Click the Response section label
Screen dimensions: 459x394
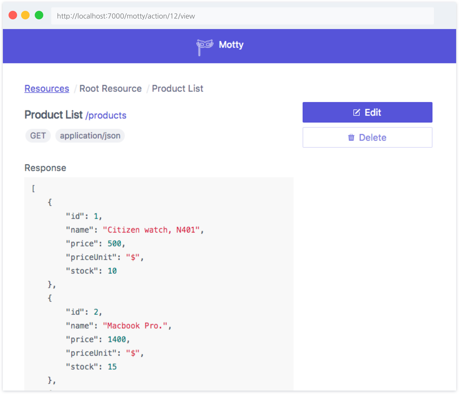point(45,168)
